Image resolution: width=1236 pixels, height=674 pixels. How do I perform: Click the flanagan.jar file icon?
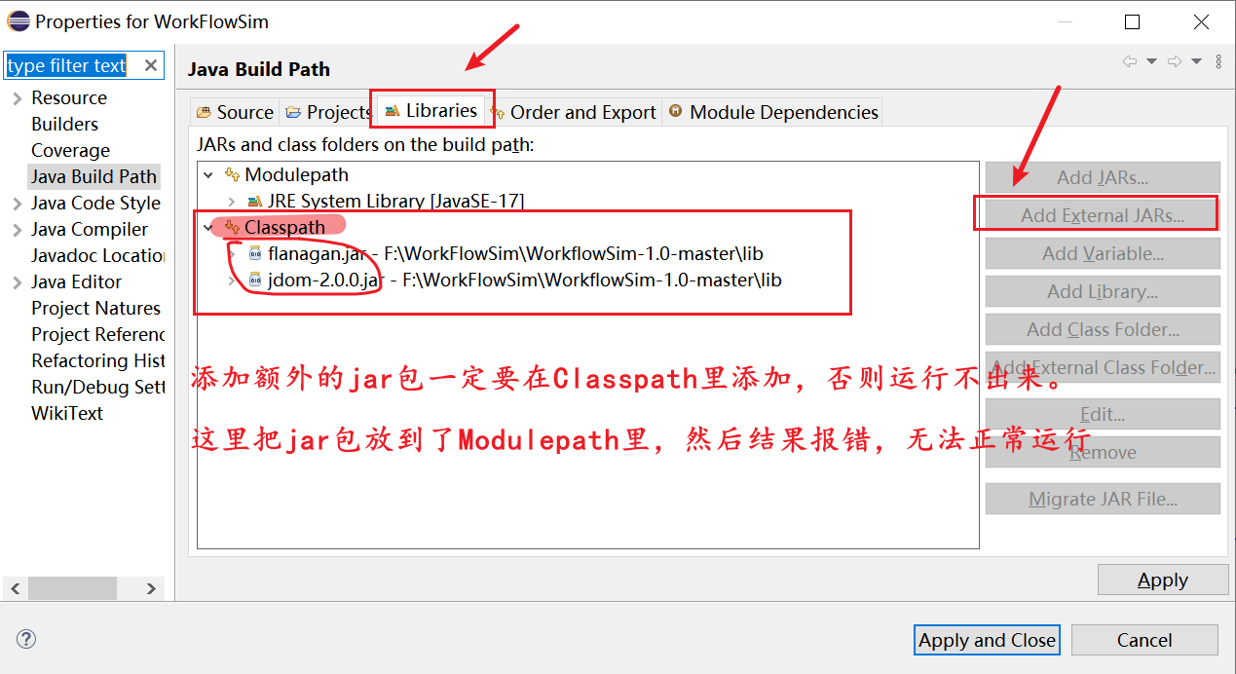(x=254, y=253)
